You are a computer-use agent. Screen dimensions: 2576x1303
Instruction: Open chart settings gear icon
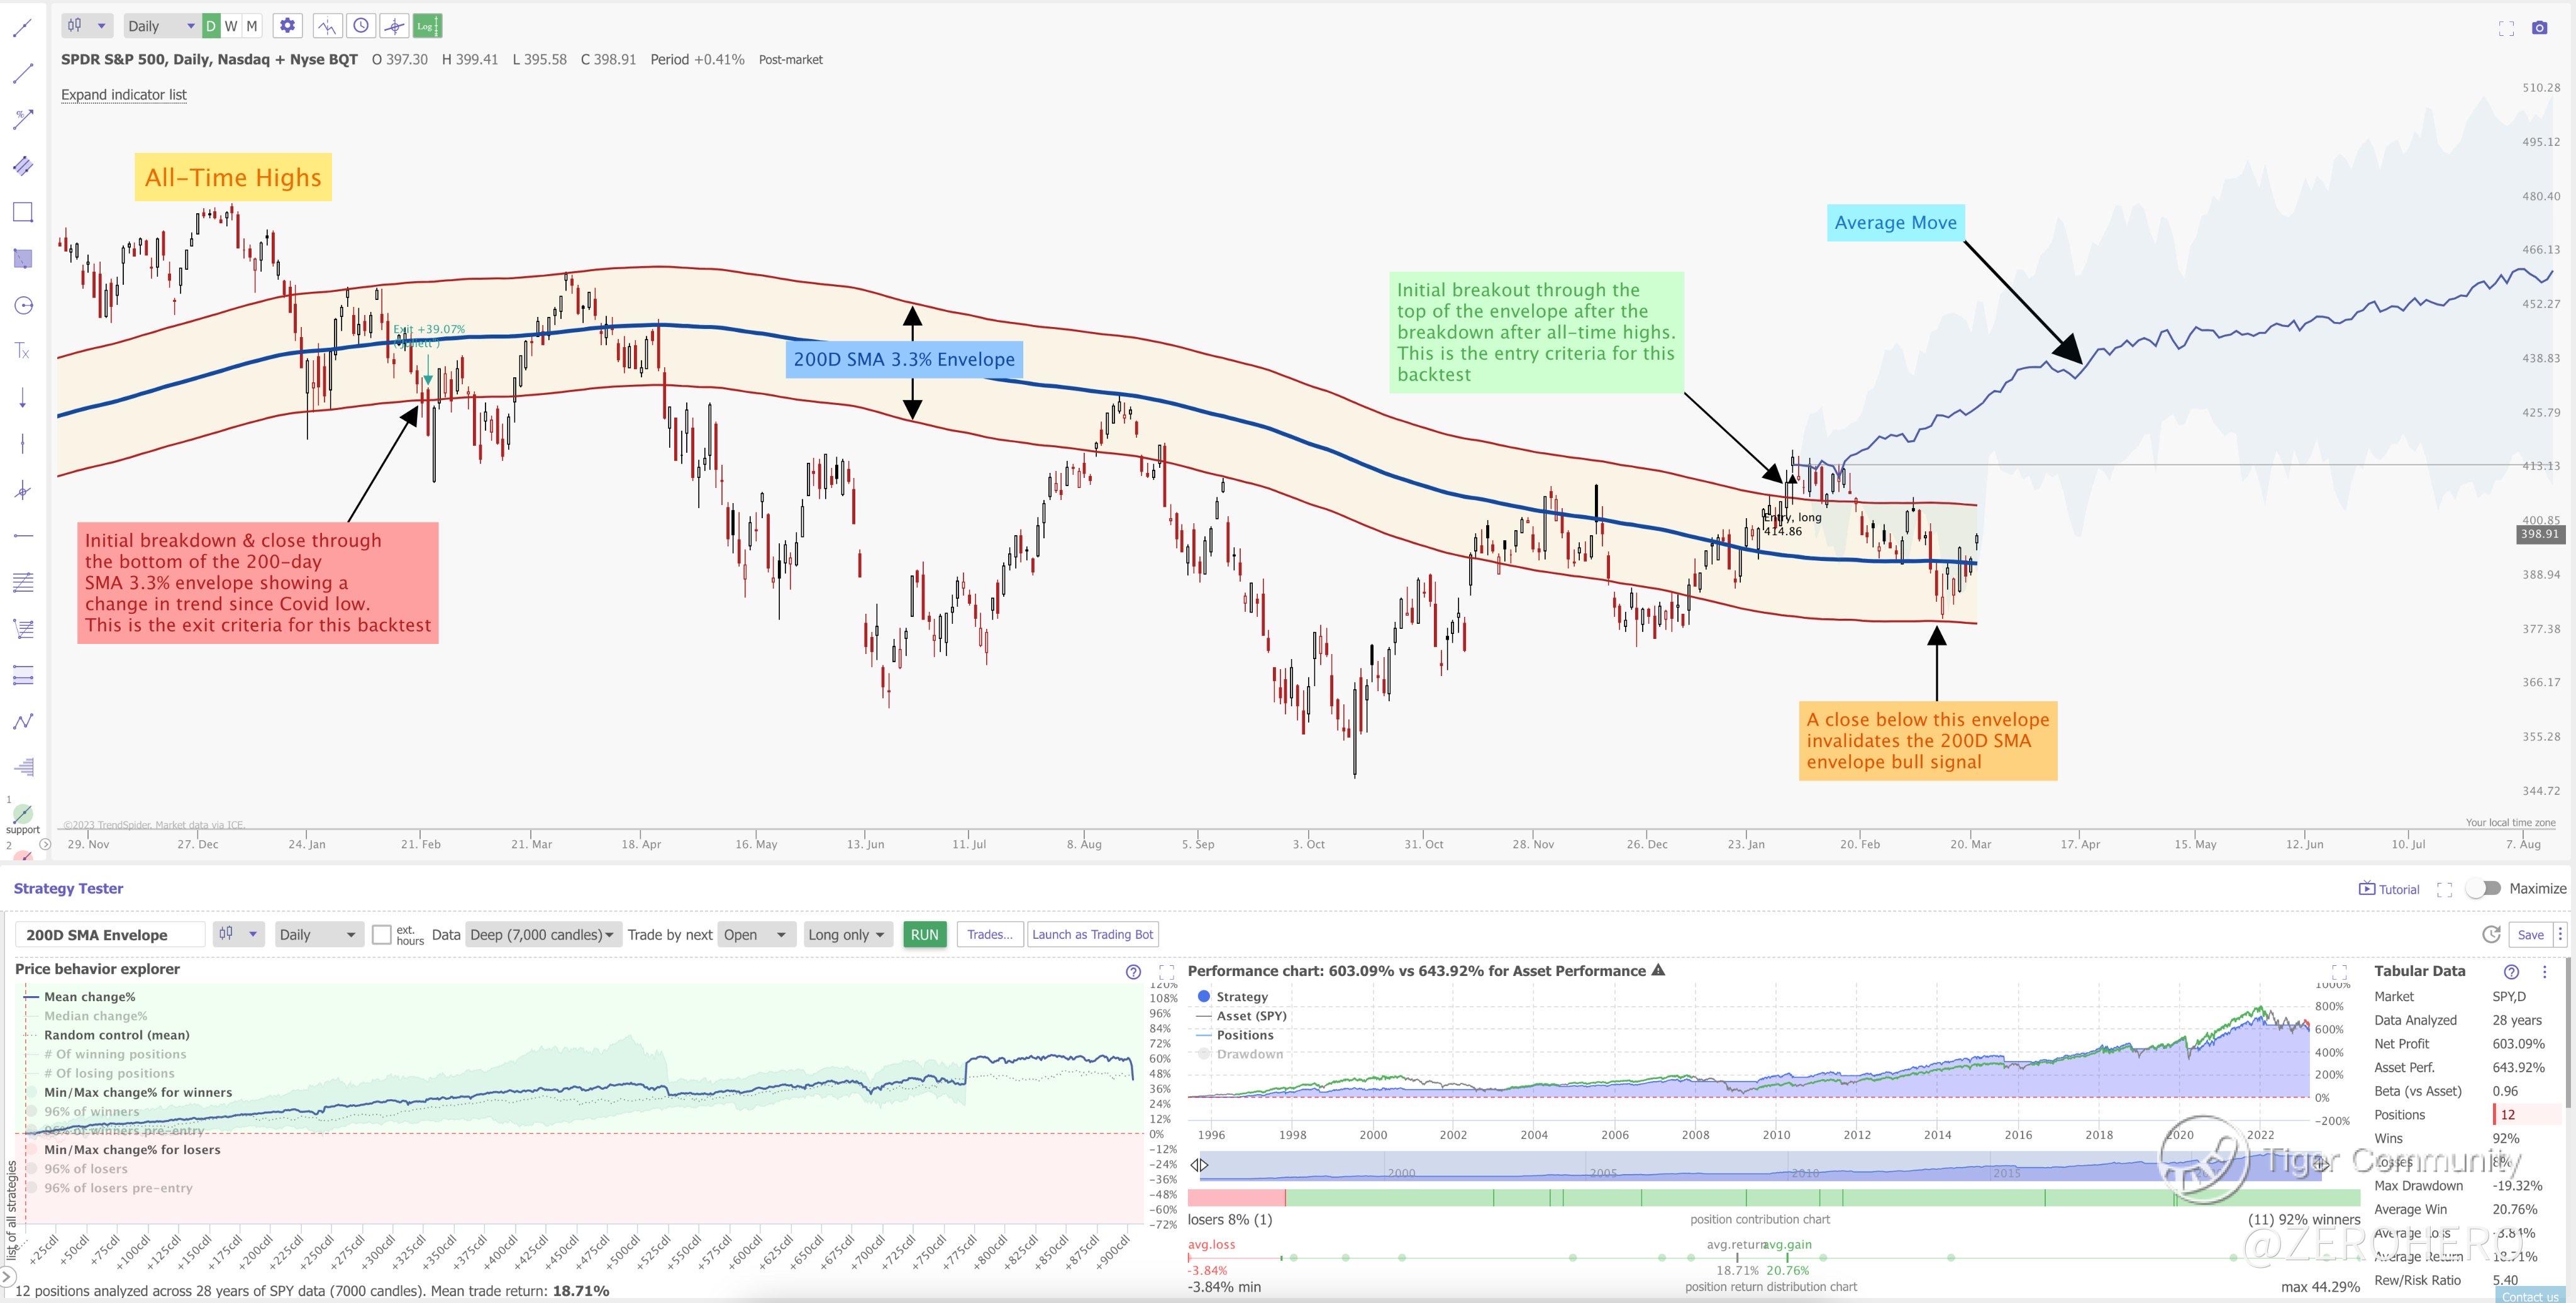coord(287,26)
